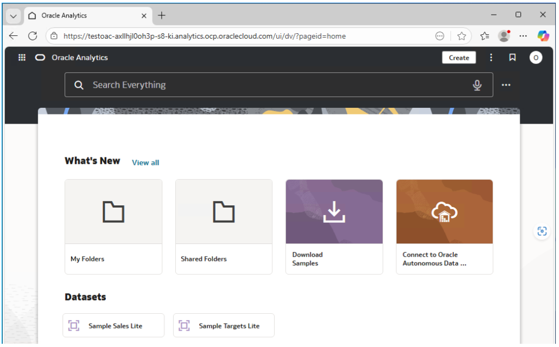Open the Copilot icon in browser toolbar
Image resolution: width=559 pixels, height=347 pixels.
[x=543, y=36]
